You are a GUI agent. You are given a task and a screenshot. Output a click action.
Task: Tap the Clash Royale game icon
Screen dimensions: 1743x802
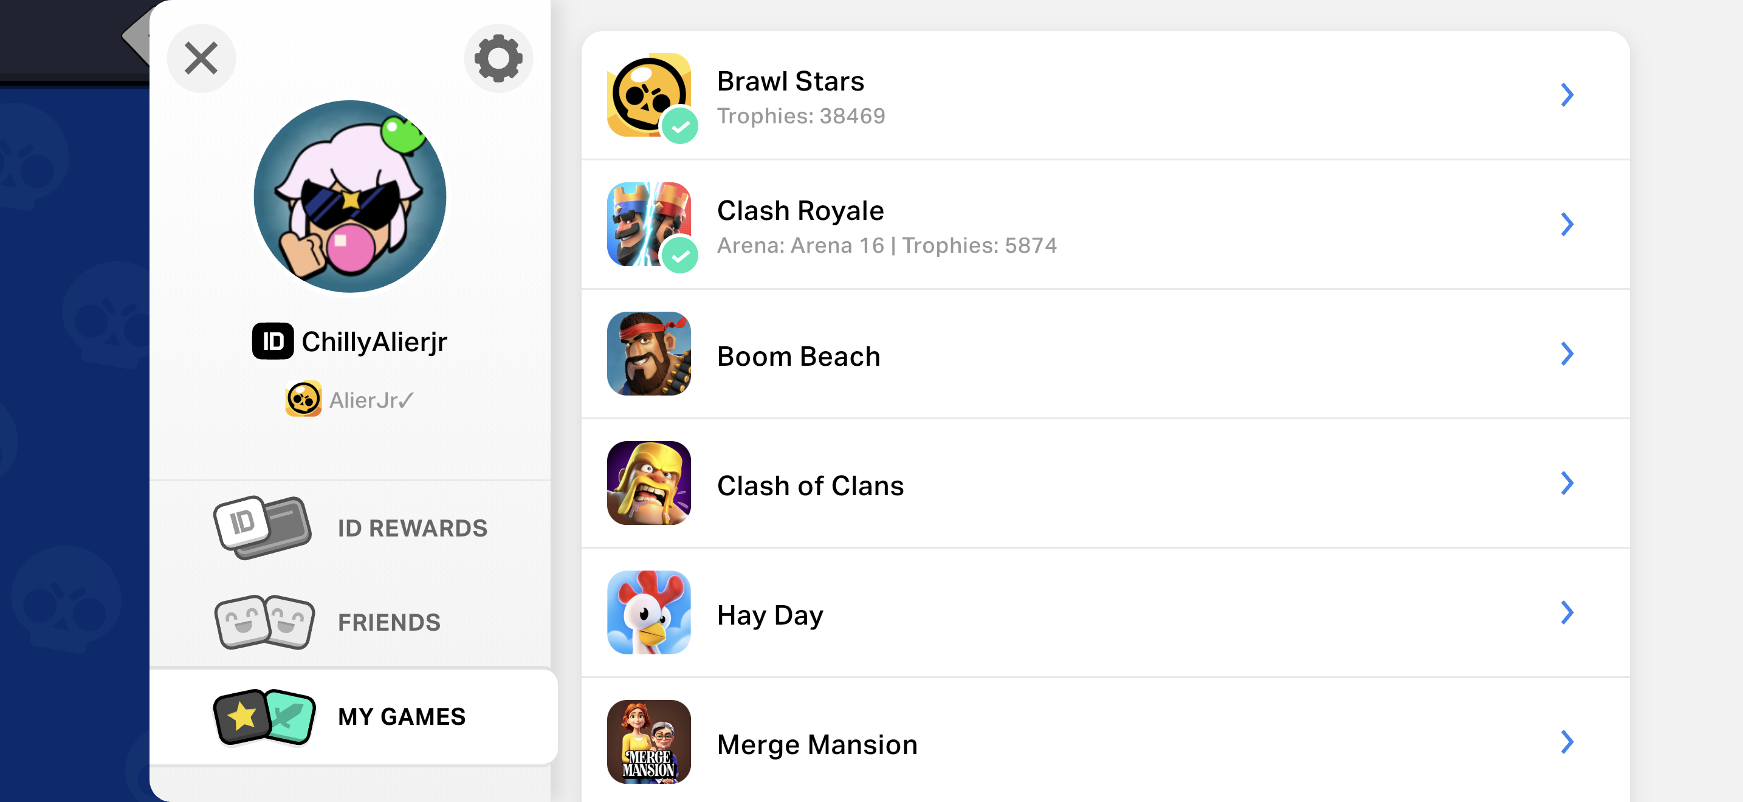pyautogui.click(x=649, y=225)
